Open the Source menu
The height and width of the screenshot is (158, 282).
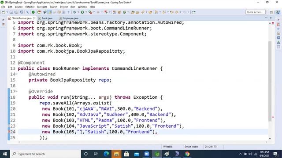click(x=19, y=7)
